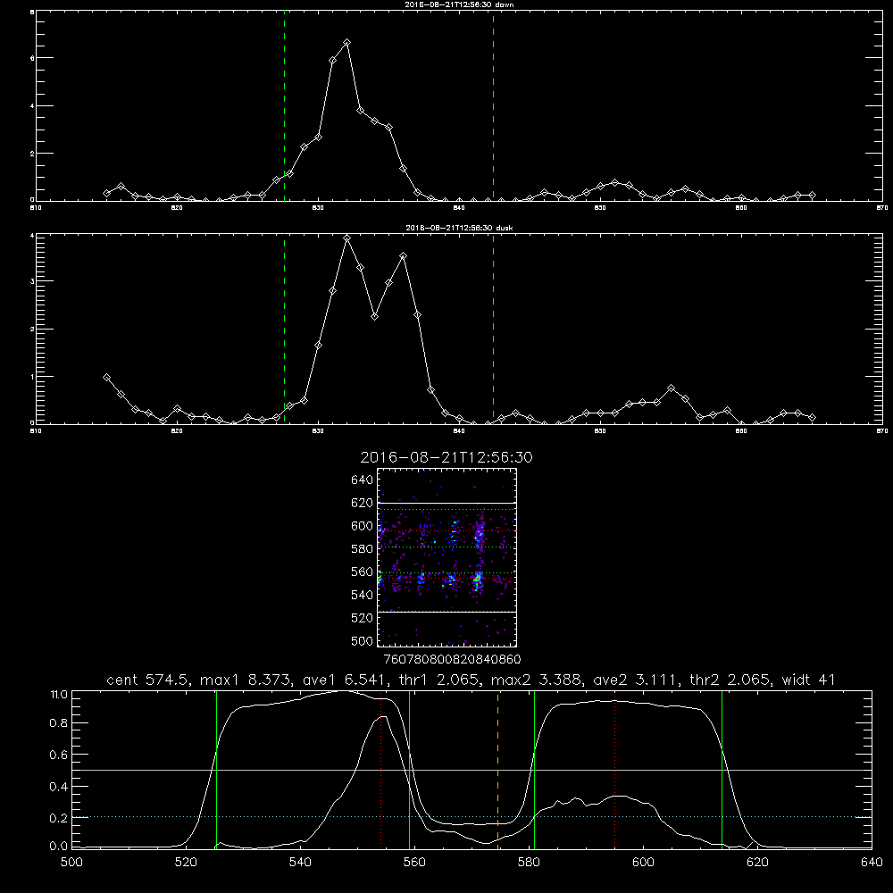Click the image panel y-axis label 580
This screenshot has width=893, height=893.
pos(362,548)
